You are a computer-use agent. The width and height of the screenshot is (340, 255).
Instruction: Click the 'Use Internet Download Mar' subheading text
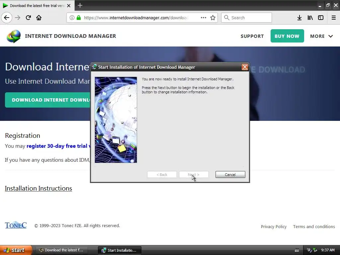point(47,81)
